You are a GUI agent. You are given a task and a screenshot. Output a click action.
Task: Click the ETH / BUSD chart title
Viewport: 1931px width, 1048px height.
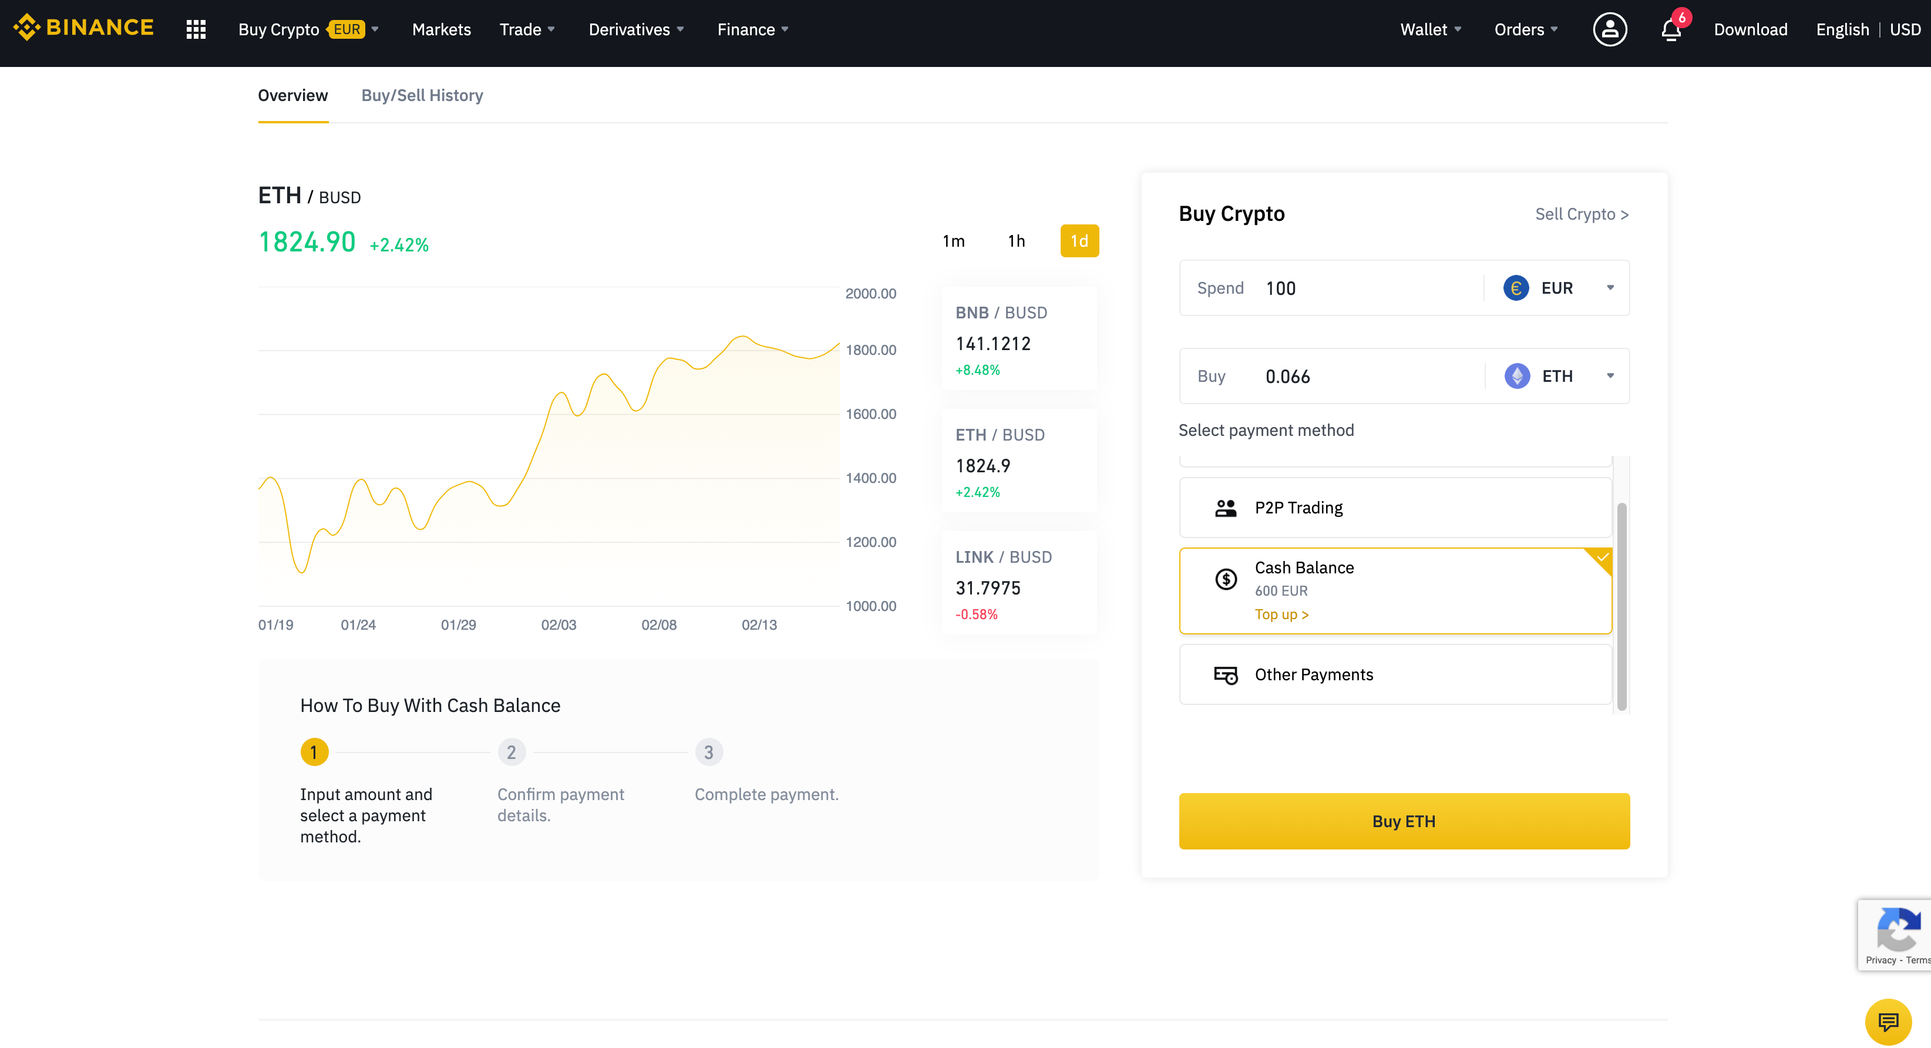309,196
